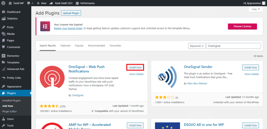Image resolution: width=267 pixels, height=129 pixels.
Task: Click the '30 items' count text
Action: tap(258, 56)
